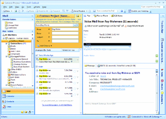Click the Print icon in toolbar
166x119 pixels.
tap(16, 11)
